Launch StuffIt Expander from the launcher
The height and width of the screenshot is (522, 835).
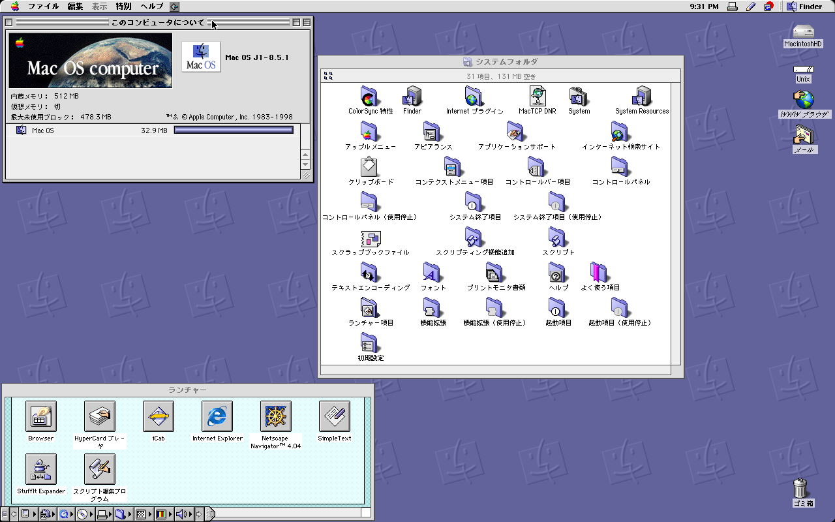[x=41, y=469]
